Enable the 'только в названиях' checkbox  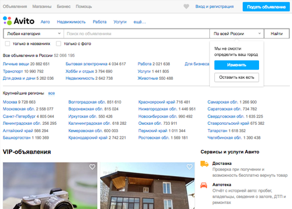coord(7,43)
